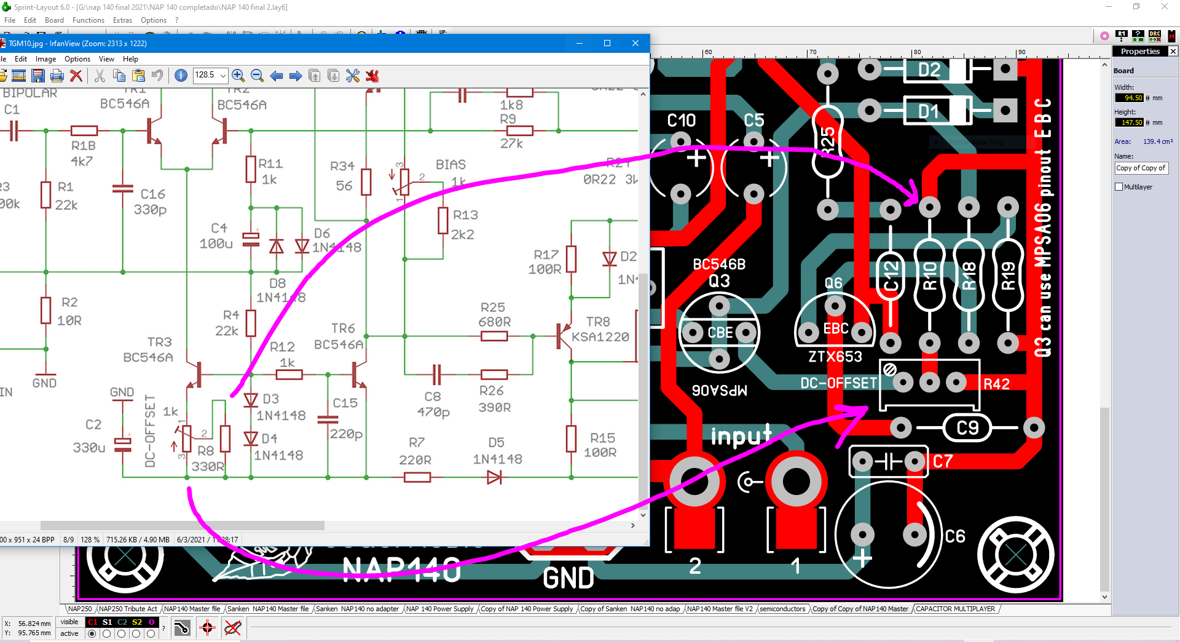Undo last action in IrfanView
The width and height of the screenshot is (1180, 642).
tap(157, 76)
